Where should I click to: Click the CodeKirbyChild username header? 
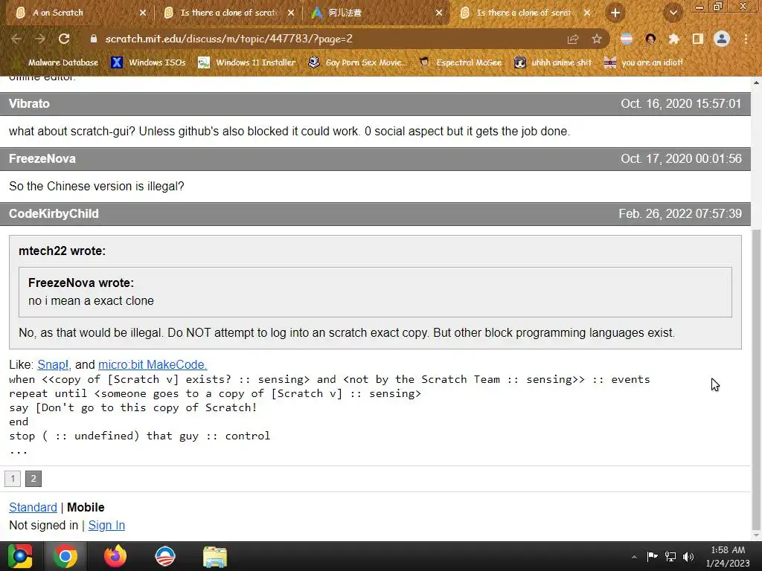click(x=54, y=213)
